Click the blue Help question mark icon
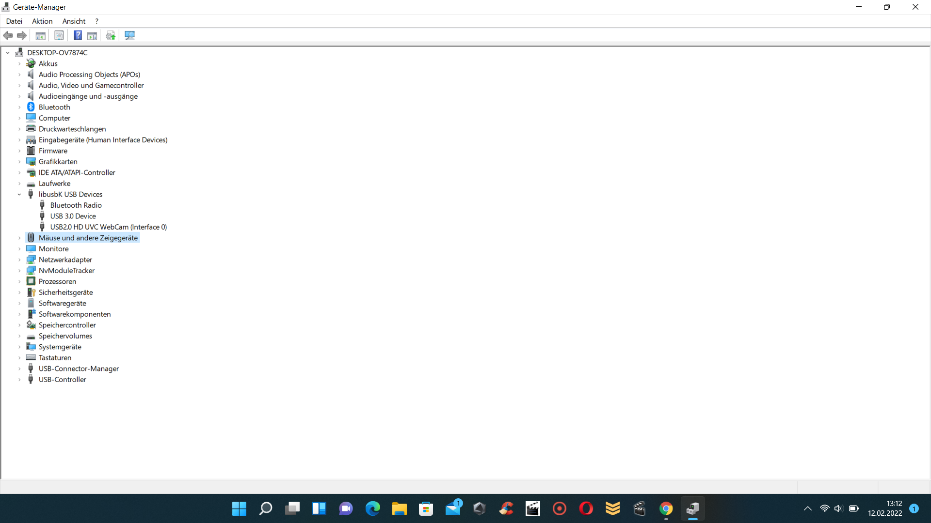This screenshot has width=931, height=523. (78, 35)
